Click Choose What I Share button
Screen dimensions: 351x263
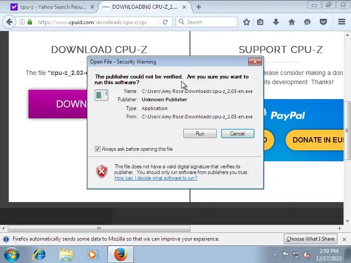pyautogui.click(x=310, y=239)
